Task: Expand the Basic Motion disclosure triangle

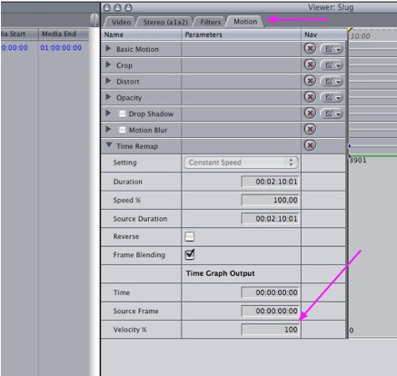Action: pos(108,48)
